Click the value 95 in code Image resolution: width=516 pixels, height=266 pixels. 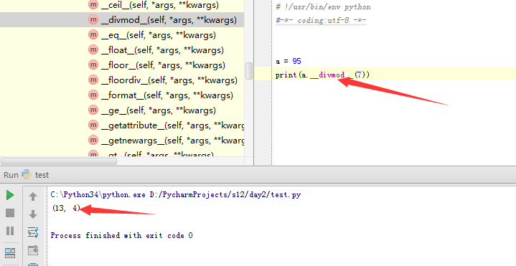[x=296, y=61]
